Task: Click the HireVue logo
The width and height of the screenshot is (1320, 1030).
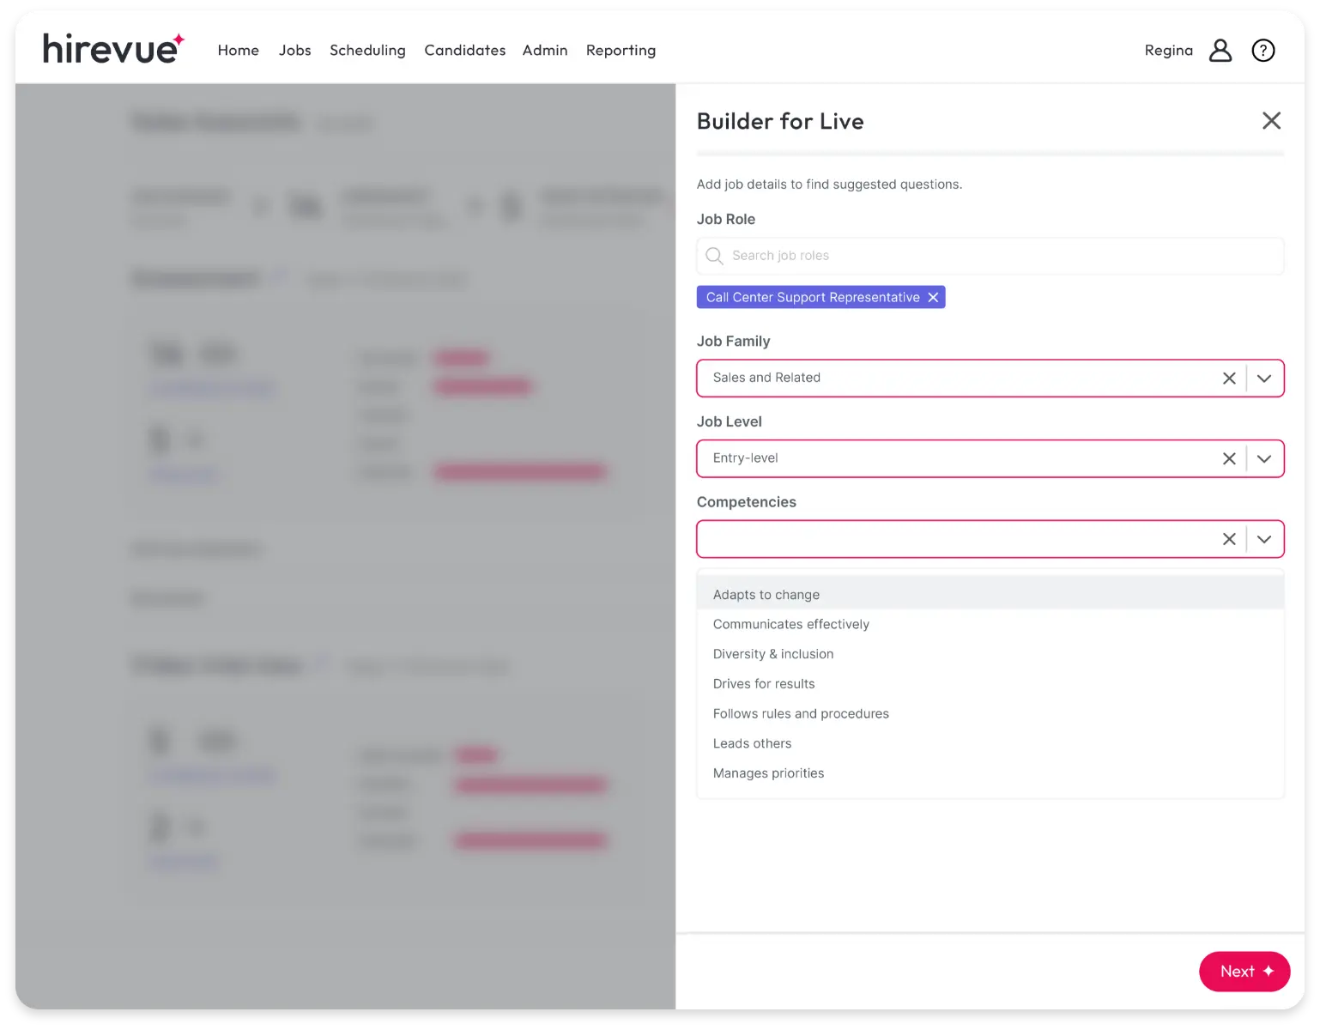Action: coord(113,49)
